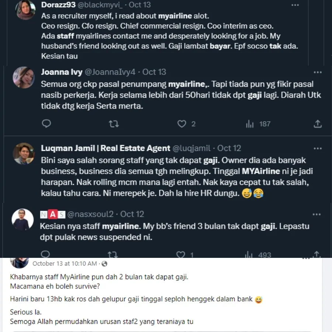
Task: Retweet Joanna Ivy's post
Action: point(114,124)
